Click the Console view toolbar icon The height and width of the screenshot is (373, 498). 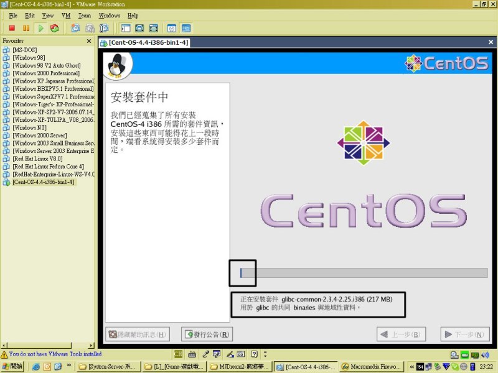tap(186, 28)
